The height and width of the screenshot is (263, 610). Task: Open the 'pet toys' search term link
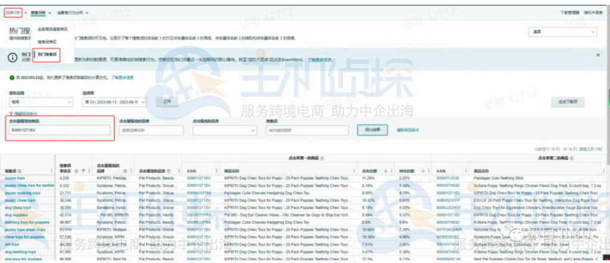click(x=12, y=245)
